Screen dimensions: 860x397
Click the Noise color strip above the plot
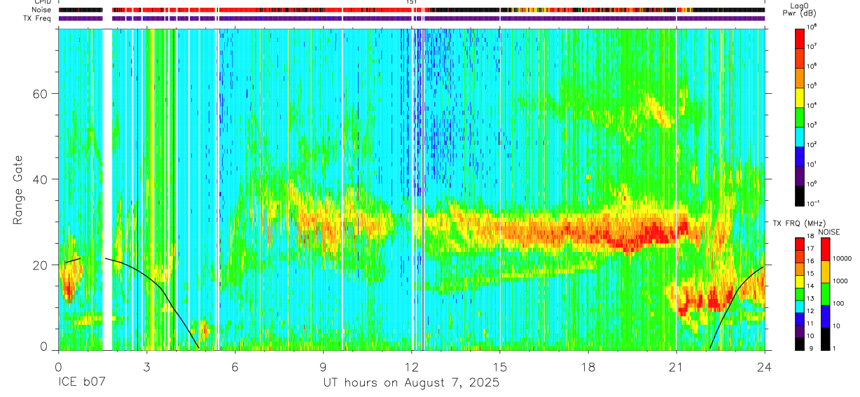411,10
